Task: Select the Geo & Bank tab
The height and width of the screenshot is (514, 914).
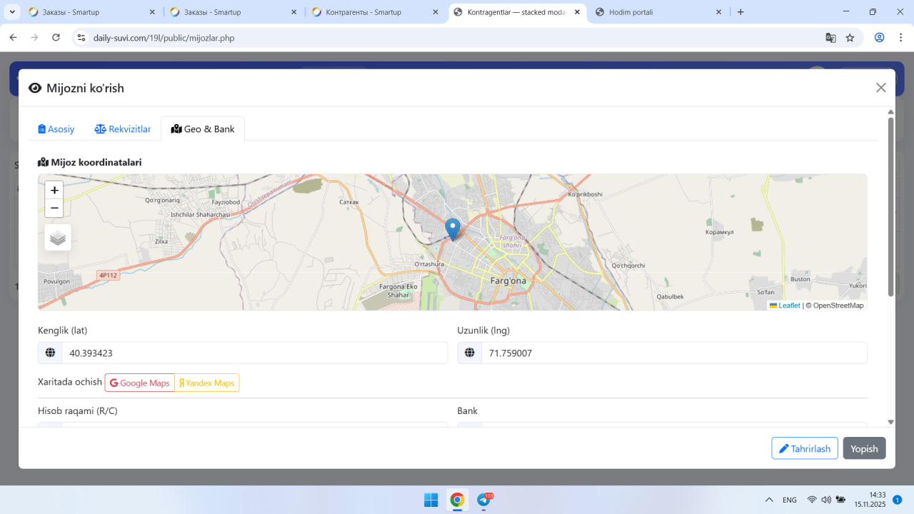Action: click(x=203, y=129)
